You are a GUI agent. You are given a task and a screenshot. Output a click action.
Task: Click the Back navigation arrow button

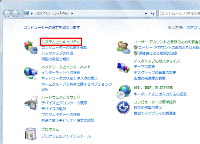pyautogui.click(x=7, y=13)
